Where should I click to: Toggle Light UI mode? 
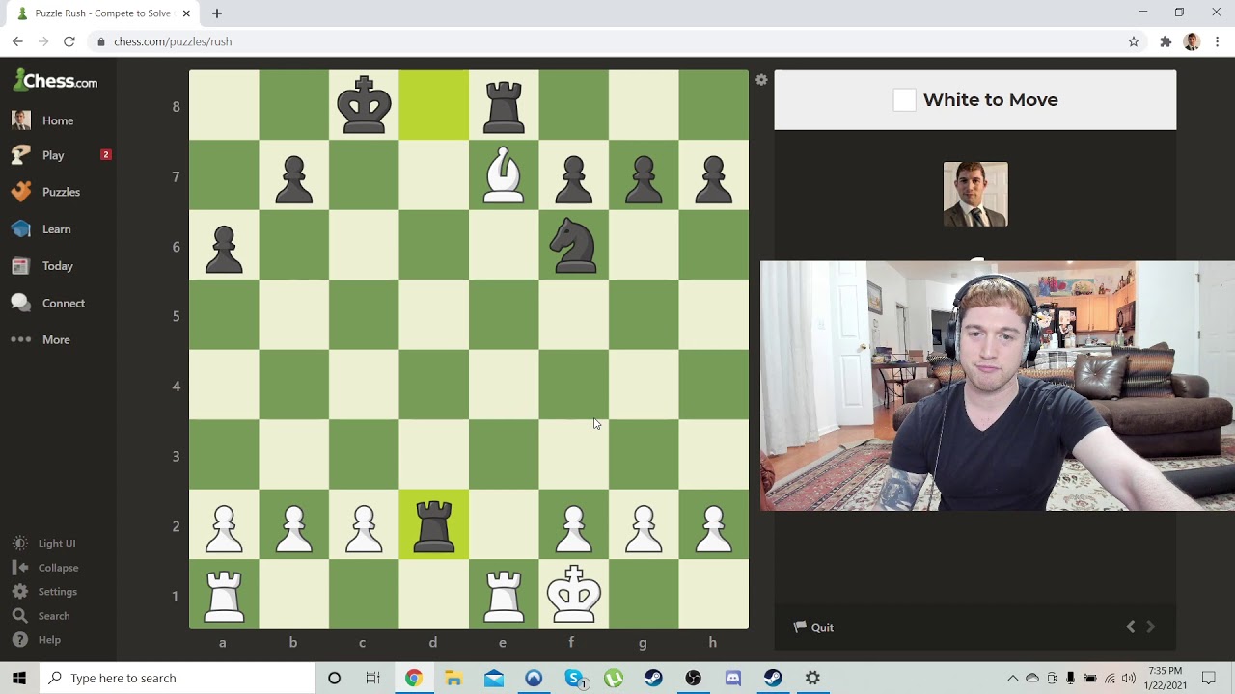click(56, 544)
